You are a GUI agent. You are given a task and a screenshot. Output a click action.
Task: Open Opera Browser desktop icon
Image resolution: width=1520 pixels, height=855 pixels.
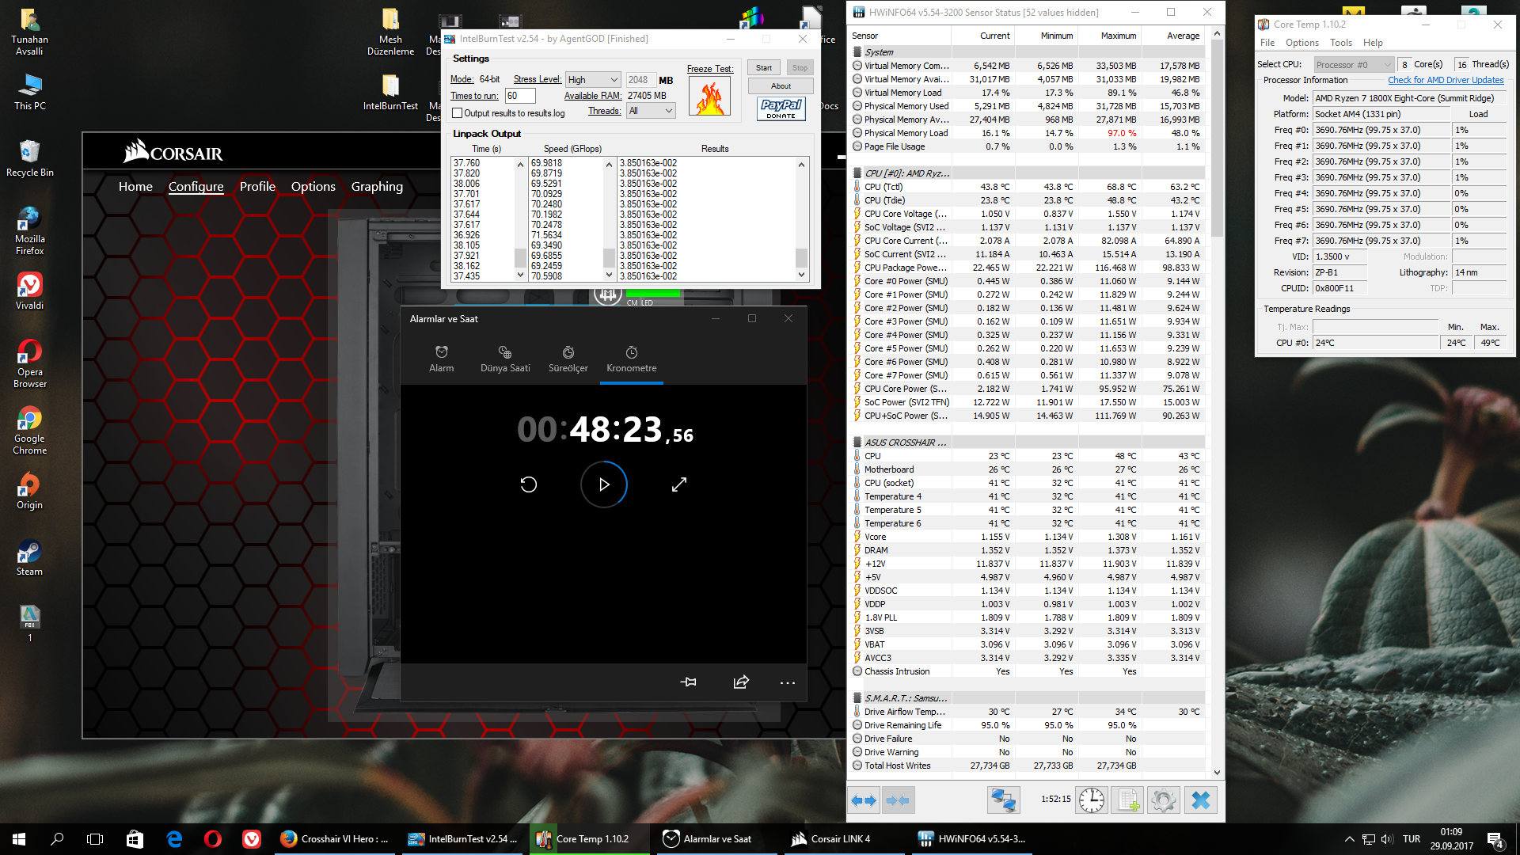(x=30, y=363)
